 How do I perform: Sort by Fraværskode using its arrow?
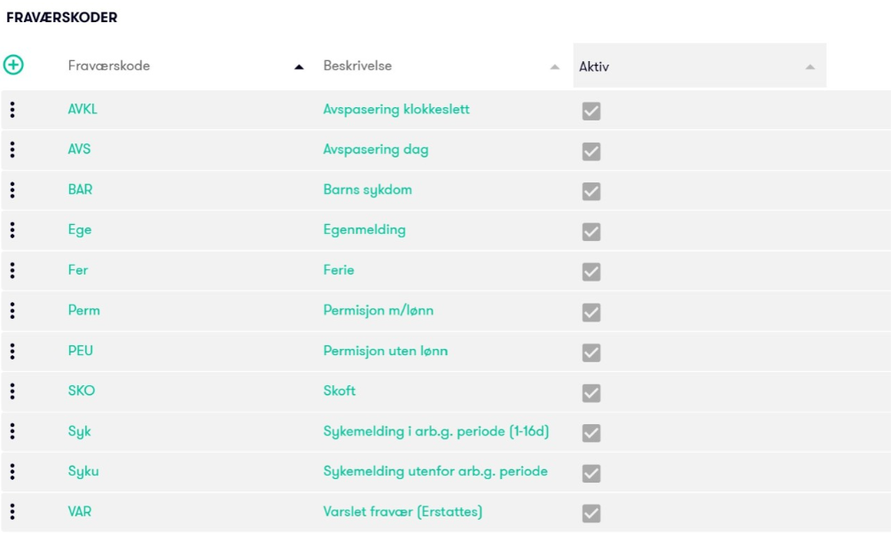pyautogui.click(x=299, y=67)
